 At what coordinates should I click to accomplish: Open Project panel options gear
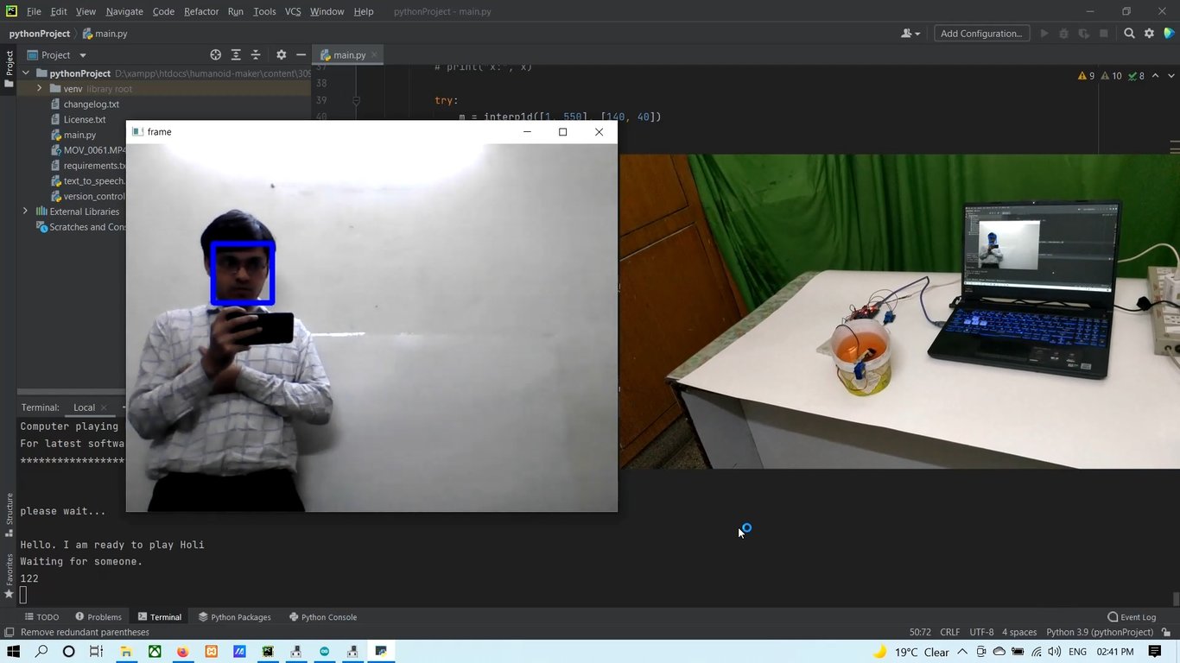coord(281,54)
